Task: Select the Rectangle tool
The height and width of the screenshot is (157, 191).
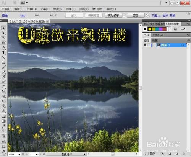Action: pos(3,62)
